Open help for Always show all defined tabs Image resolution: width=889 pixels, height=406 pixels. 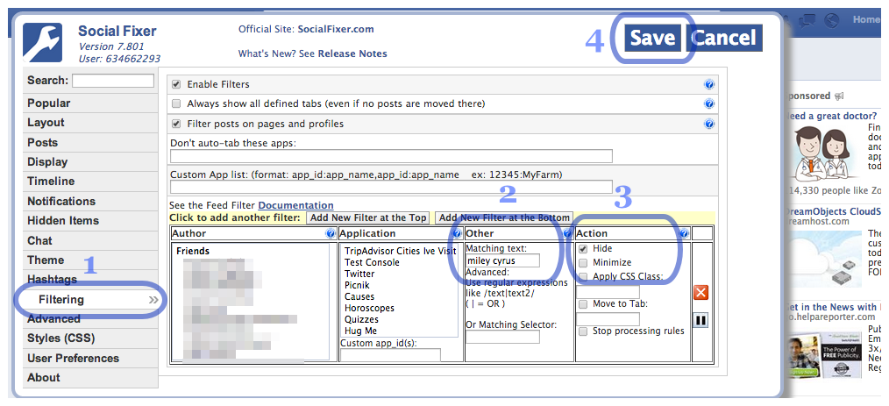pos(708,103)
